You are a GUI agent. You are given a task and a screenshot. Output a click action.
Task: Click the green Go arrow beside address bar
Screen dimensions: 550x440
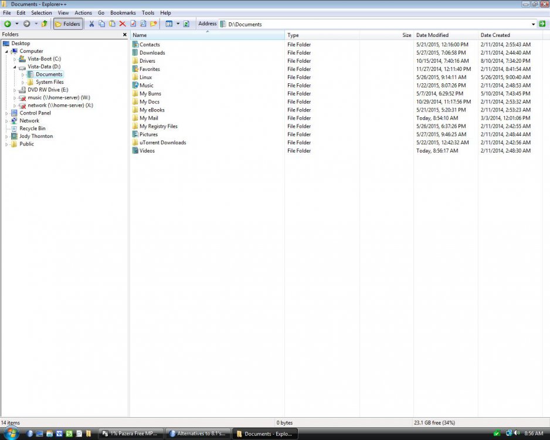(x=542, y=24)
